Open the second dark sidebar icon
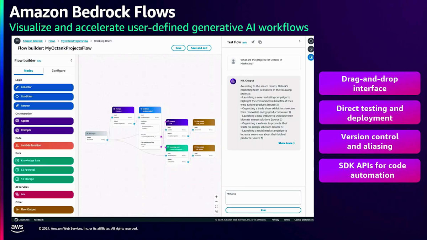This screenshot has width=427, height=240. pyautogui.click(x=311, y=49)
